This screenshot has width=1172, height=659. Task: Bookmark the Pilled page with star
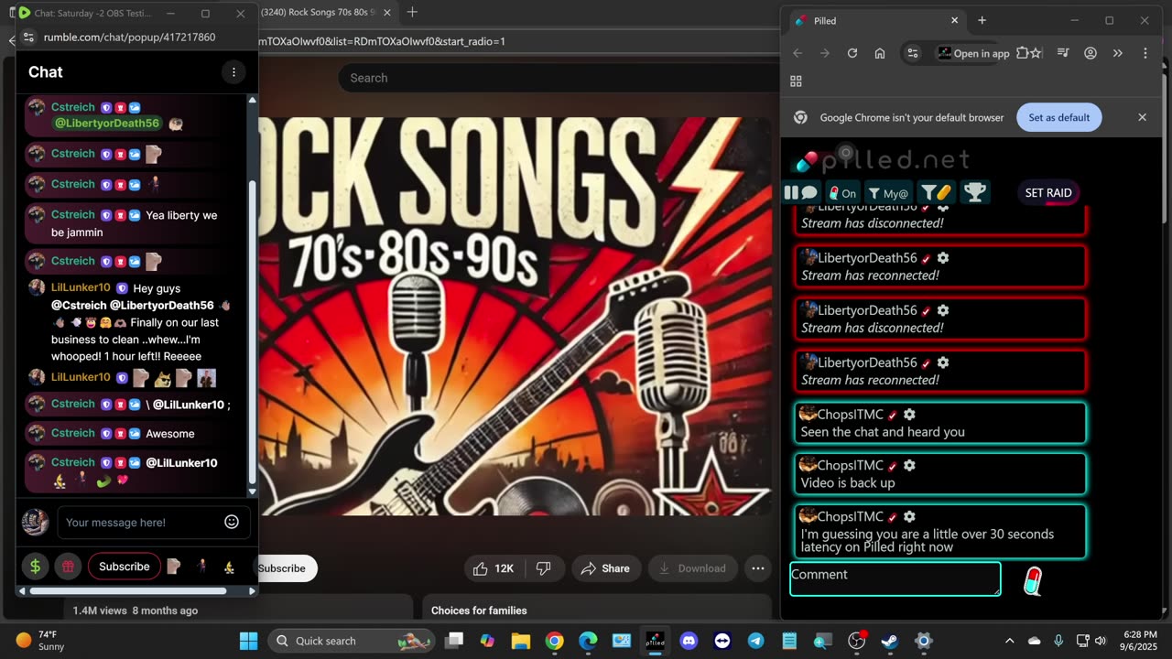1036,53
